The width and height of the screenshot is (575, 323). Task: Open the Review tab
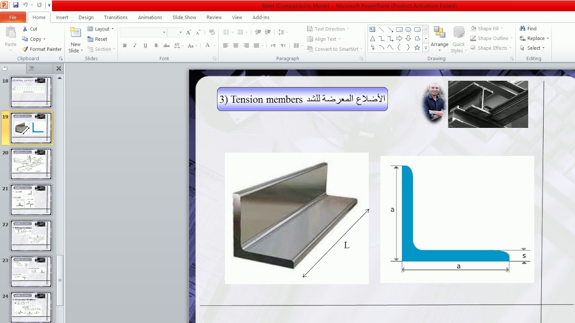[214, 17]
